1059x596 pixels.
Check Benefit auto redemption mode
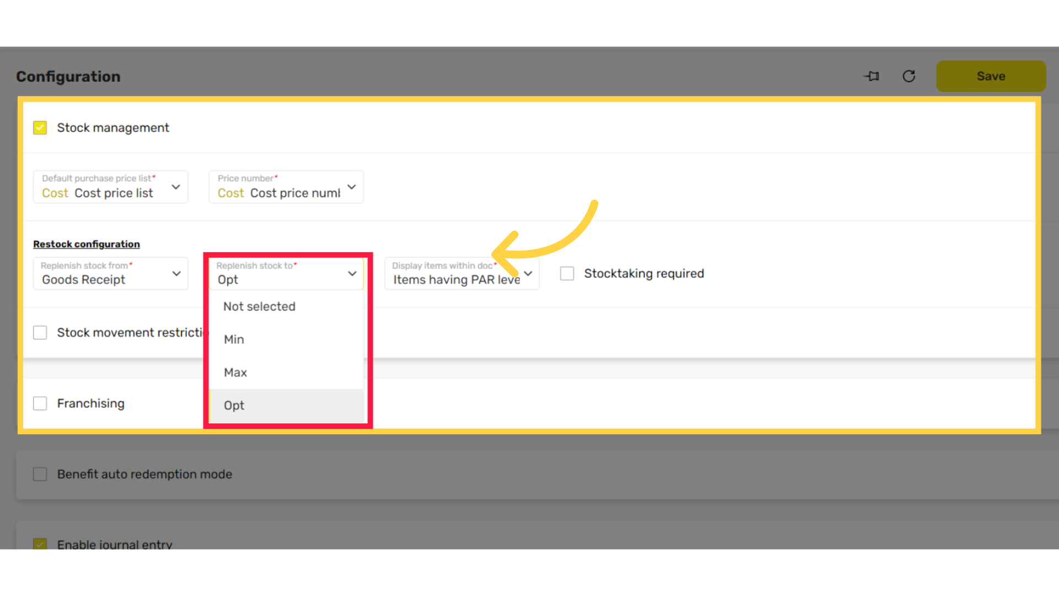[x=40, y=474]
